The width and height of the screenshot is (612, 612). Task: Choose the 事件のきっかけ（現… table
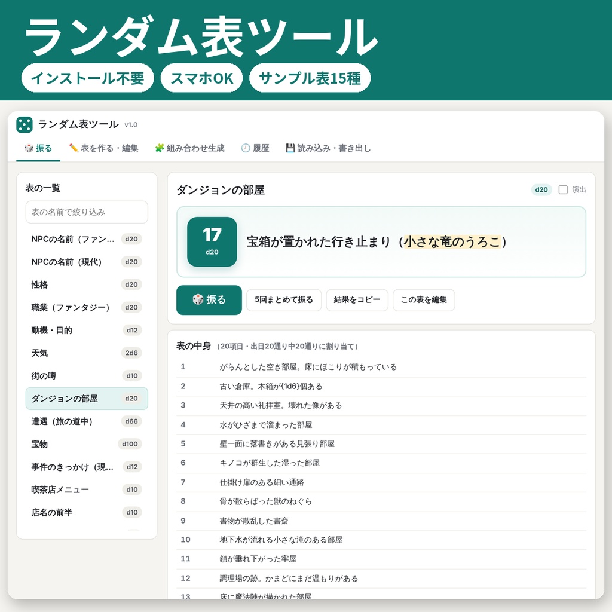[x=87, y=467]
